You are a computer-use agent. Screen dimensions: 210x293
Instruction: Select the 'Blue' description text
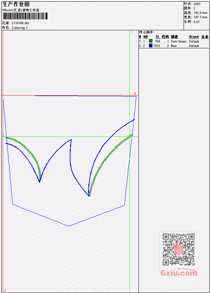pos(174,46)
